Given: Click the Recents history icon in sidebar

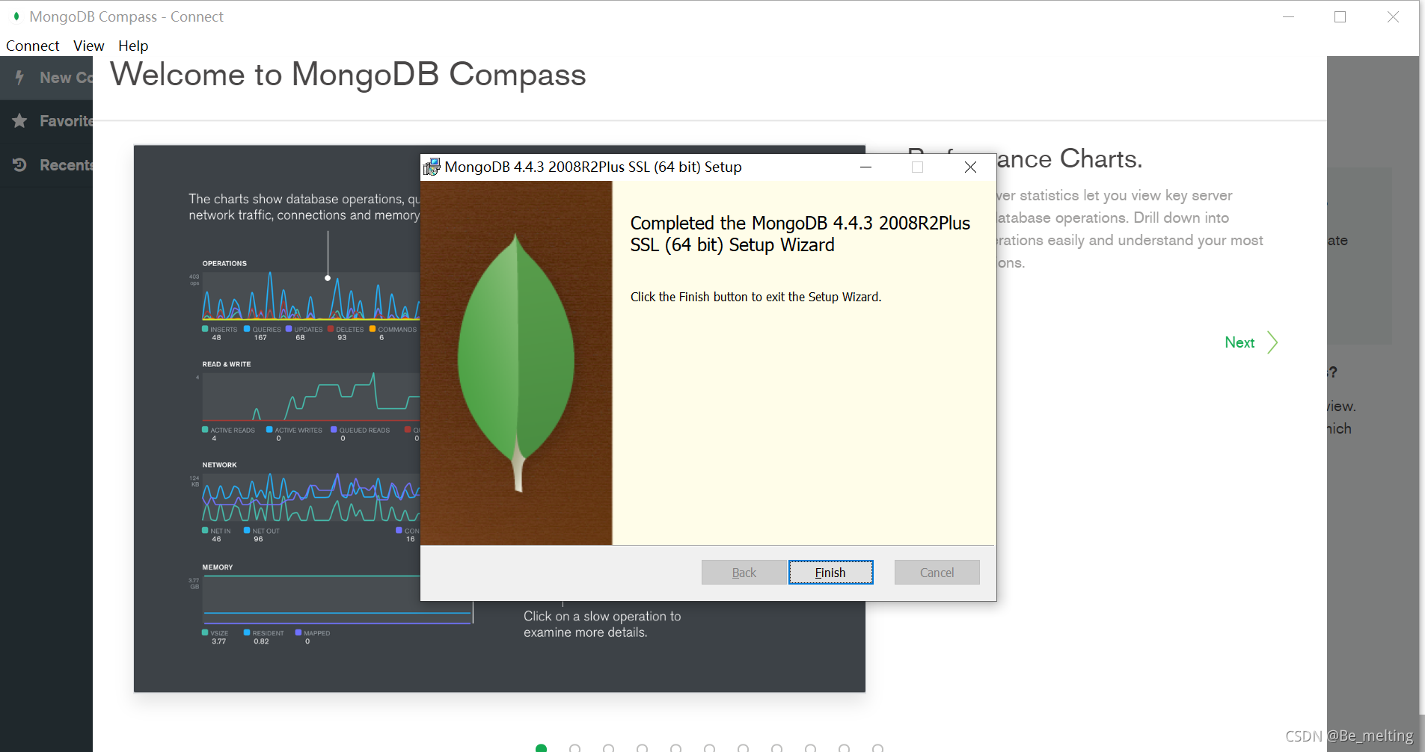Looking at the screenshot, I should click(x=20, y=164).
